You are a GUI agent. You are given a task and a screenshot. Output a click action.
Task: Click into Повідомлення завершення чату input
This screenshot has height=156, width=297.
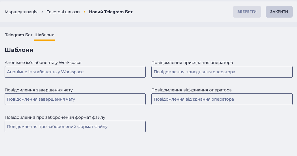click(75, 99)
